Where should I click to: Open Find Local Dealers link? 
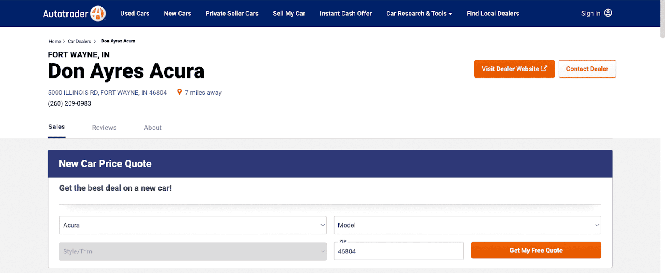pos(493,13)
